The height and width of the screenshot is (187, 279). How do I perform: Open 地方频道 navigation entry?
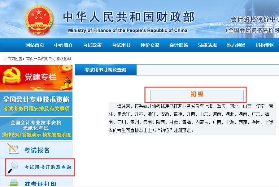point(236,45)
